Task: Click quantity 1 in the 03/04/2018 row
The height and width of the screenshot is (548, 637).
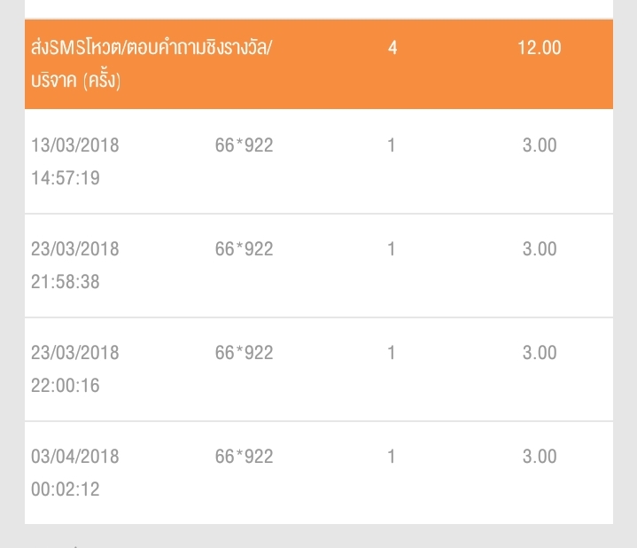Action: point(392,457)
